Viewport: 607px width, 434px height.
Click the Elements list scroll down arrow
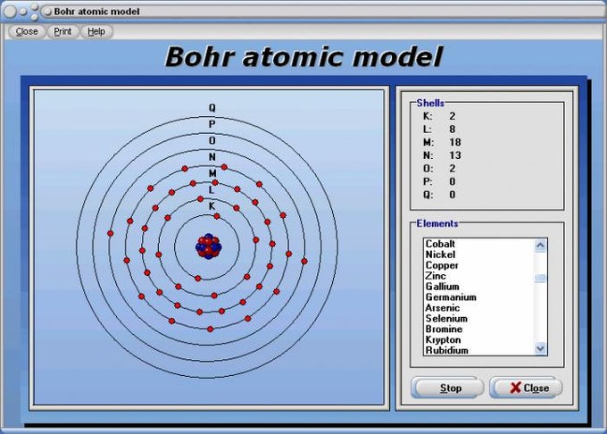click(540, 348)
